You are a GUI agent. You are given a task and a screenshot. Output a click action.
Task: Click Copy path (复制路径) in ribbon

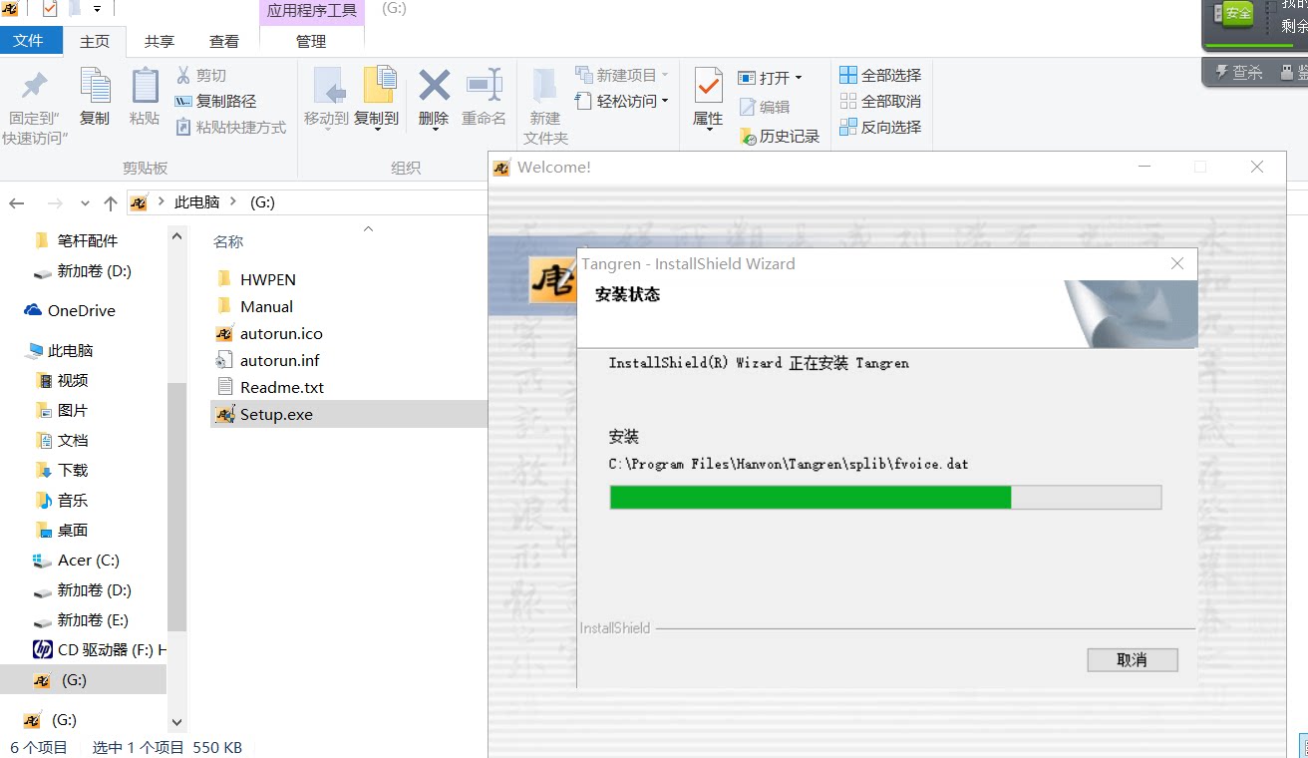point(215,101)
